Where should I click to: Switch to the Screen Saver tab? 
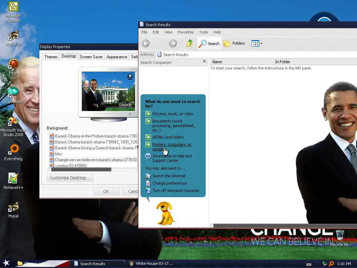click(x=91, y=57)
